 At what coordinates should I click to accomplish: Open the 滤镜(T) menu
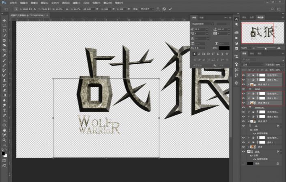(76, 3)
